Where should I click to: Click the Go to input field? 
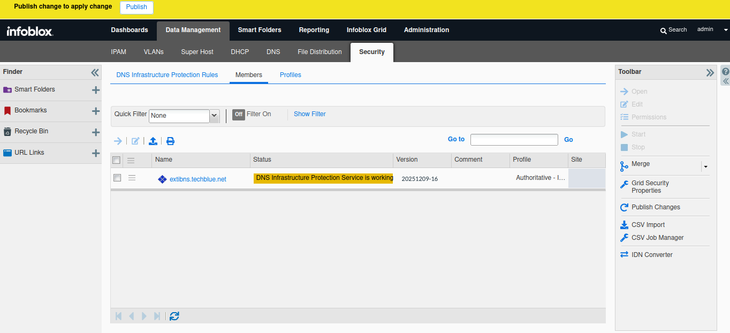514,140
